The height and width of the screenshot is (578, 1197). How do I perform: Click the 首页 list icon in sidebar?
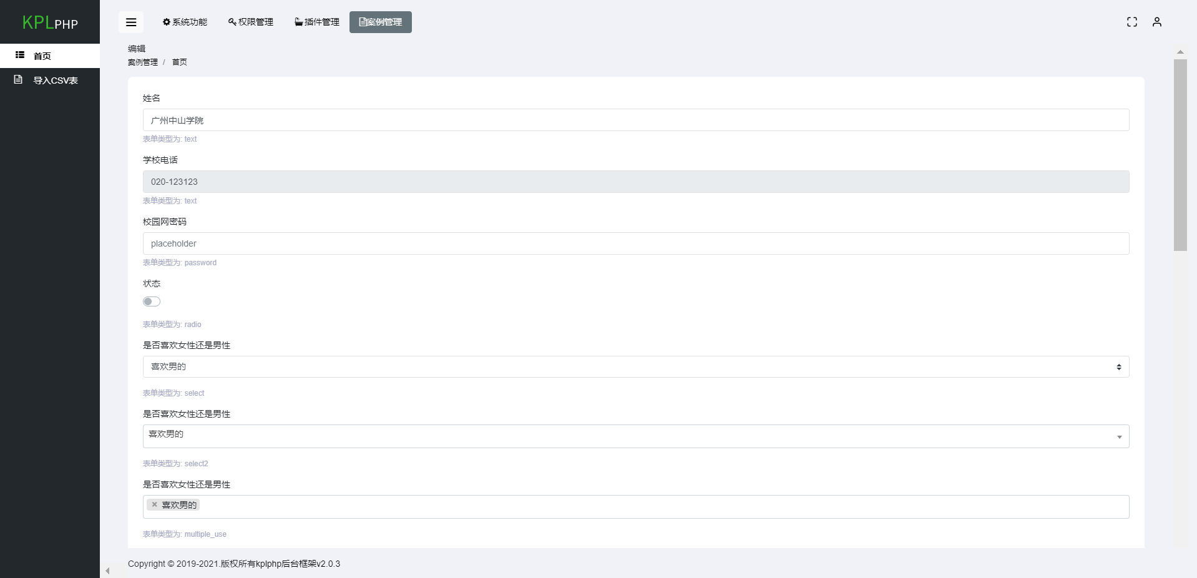[x=19, y=55]
